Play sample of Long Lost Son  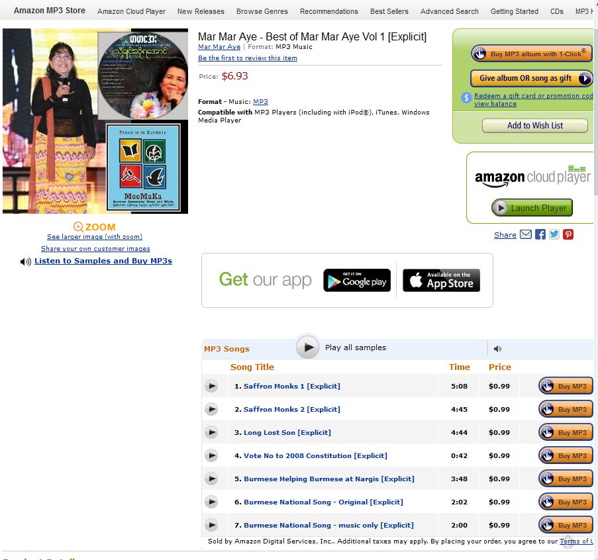pyautogui.click(x=211, y=432)
